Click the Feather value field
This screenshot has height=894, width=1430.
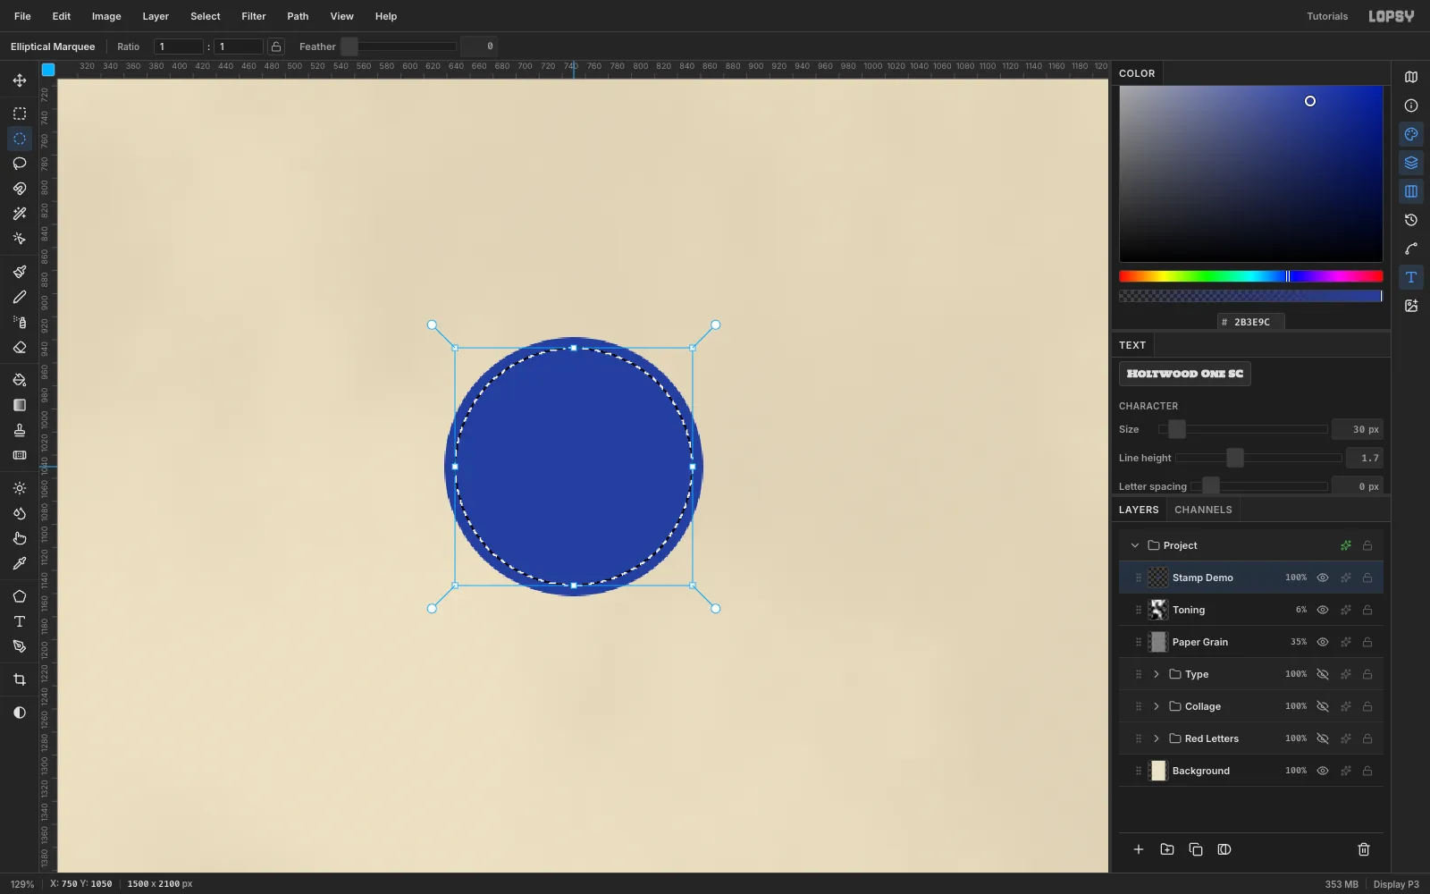pos(479,46)
